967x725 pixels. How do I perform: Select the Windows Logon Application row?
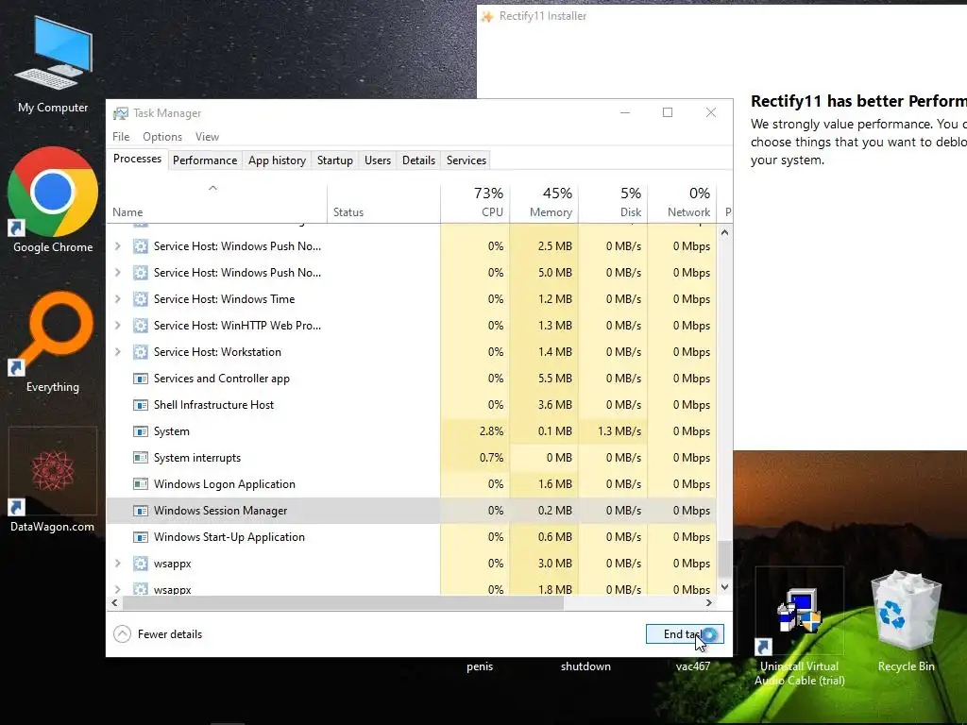[412, 484]
